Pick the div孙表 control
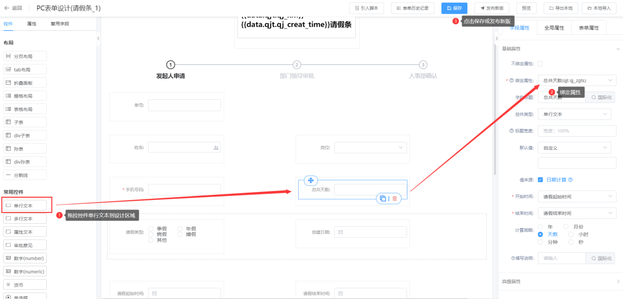Viewport: 623px width, 299px height. 25,162
